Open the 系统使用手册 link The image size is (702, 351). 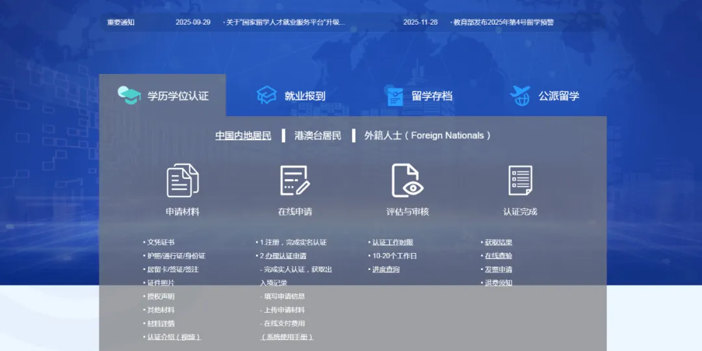point(287,337)
